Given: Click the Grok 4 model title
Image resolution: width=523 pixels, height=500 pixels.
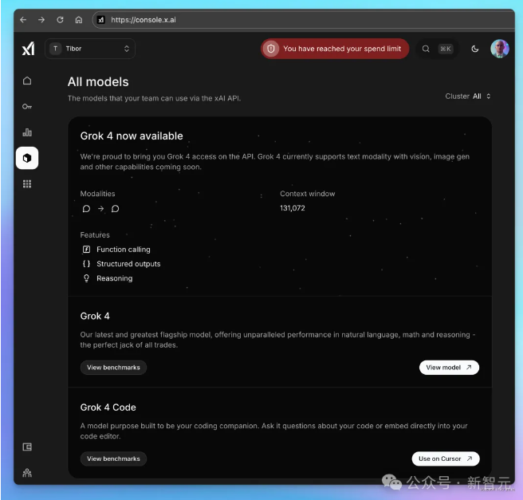Looking at the screenshot, I should click(95, 317).
